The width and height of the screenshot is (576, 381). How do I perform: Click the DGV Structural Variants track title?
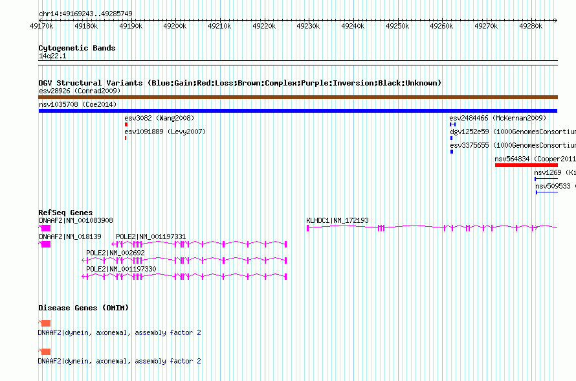click(240, 83)
